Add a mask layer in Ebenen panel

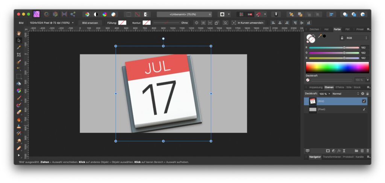pyautogui.click(x=328, y=151)
